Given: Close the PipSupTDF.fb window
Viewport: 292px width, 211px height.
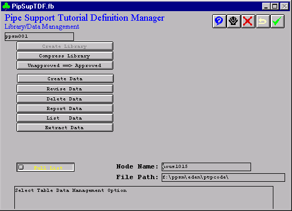Looking at the screenshot, I should pyautogui.click(x=285, y=6).
